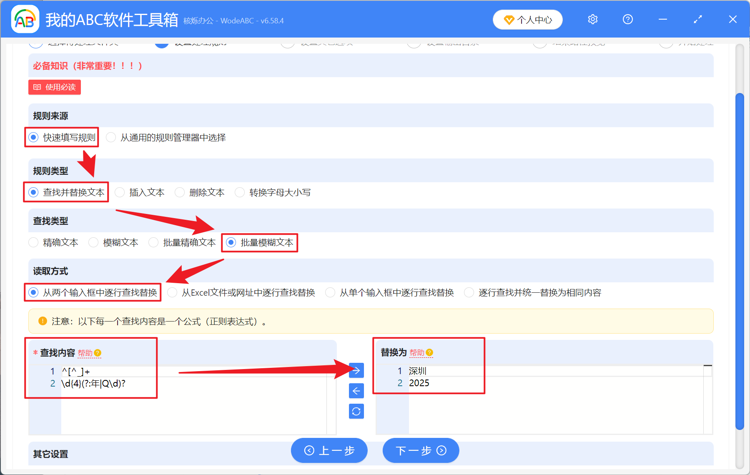Click the refresh/swap icon between panels
The width and height of the screenshot is (750, 475).
pos(356,411)
